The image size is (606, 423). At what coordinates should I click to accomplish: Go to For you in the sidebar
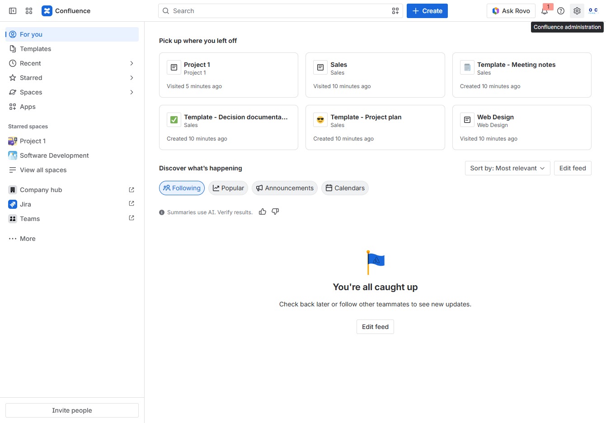[x=72, y=34]
